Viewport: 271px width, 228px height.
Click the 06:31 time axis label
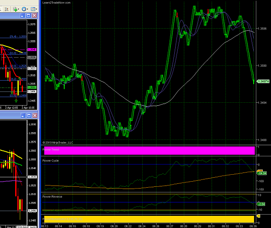tap(211, 226)
